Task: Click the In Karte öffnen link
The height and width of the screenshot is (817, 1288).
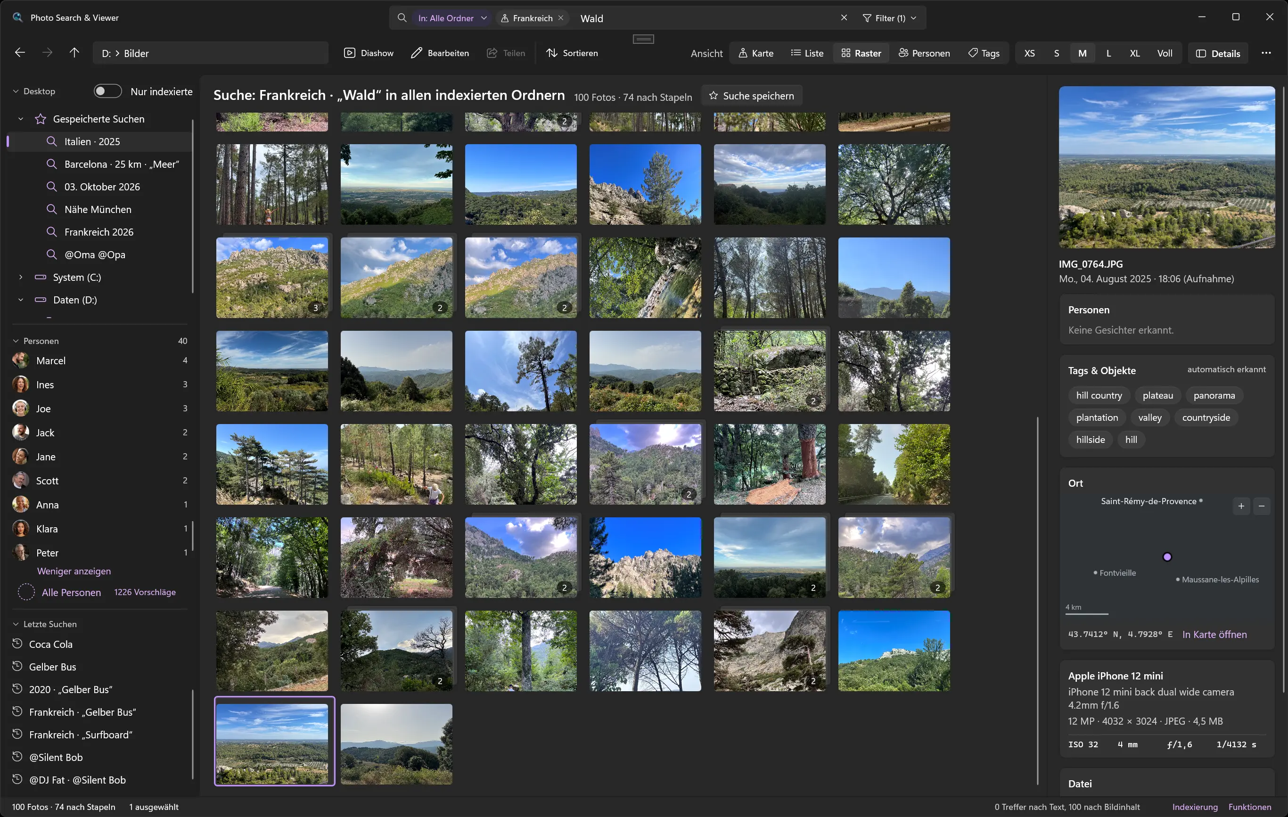Action: click(1214, 634)
